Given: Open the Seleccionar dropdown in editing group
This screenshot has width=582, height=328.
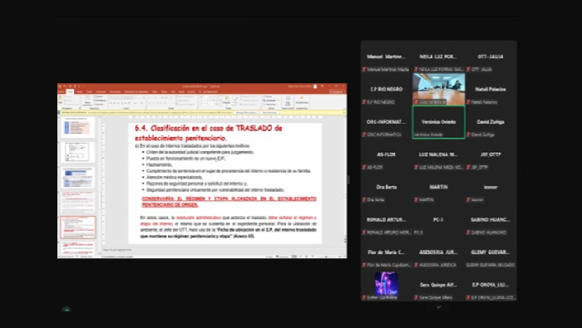Looking at the screenshot, I should click(269, 104).
